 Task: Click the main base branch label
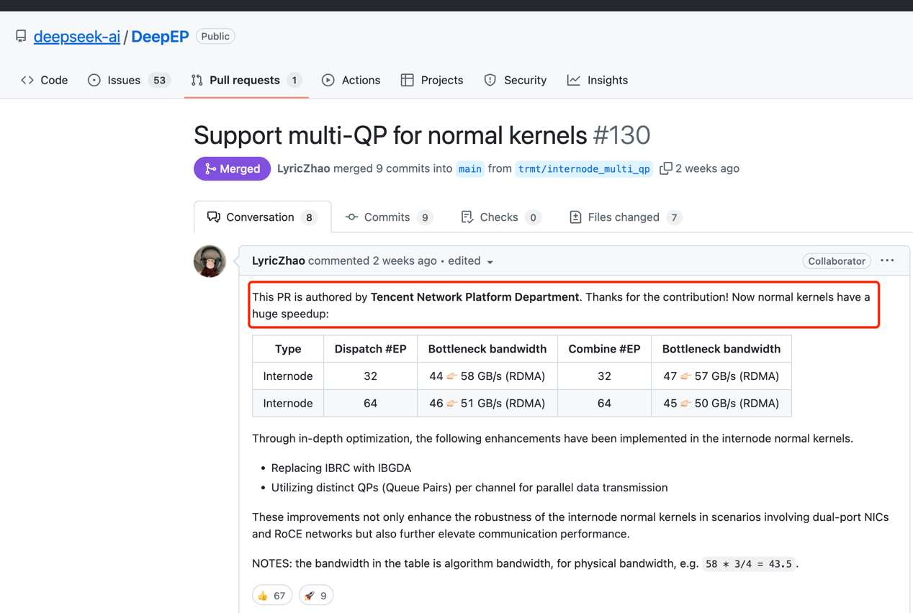[470, 169]
